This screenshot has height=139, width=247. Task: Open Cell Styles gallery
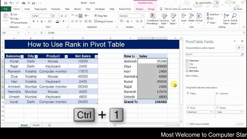pos(173,19)
